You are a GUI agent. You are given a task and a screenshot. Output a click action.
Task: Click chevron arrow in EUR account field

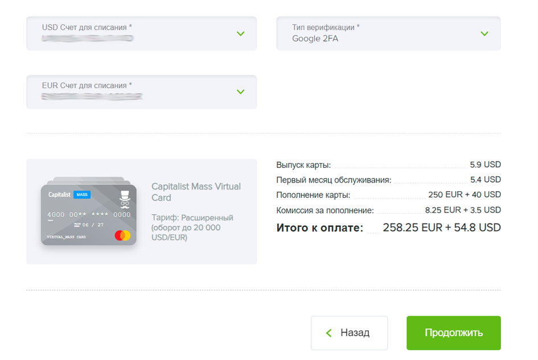[x=240, y=92]
